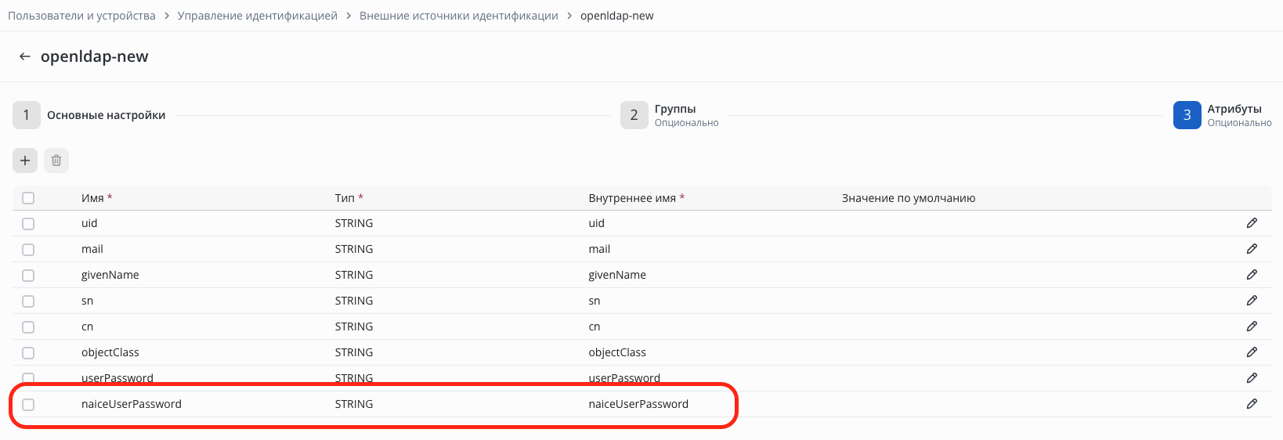Go to Внешние источники идентификации breadcrumb

pos(458,16)
